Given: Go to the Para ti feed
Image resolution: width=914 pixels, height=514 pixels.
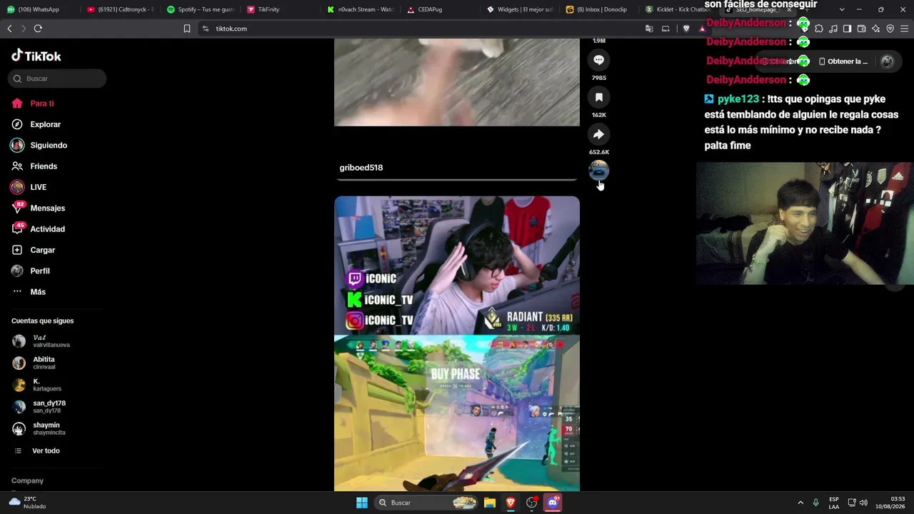Looking at the screenshot, I should point(42,104).
